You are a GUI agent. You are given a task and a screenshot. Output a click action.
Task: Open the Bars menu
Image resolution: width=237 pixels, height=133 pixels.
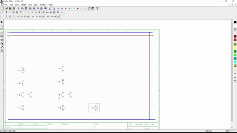[36, 5]
